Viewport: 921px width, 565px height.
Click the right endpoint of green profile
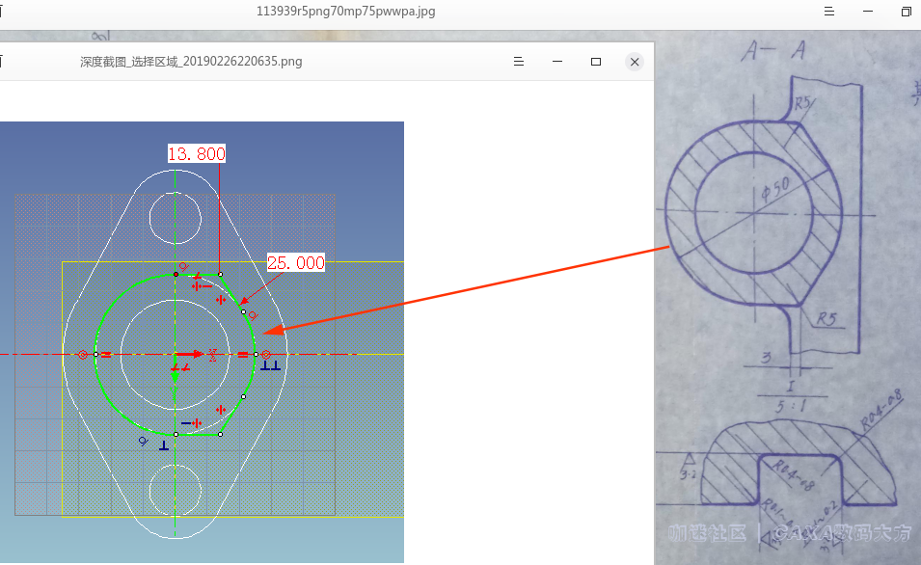(256, 354)
